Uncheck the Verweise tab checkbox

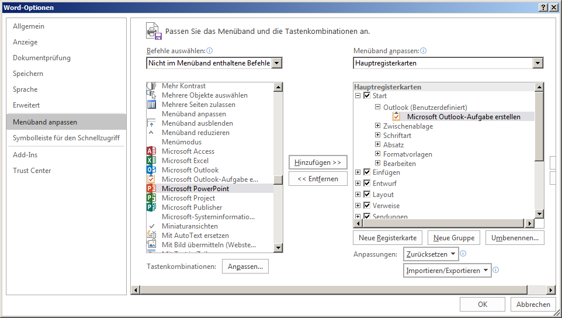(367, 205)
